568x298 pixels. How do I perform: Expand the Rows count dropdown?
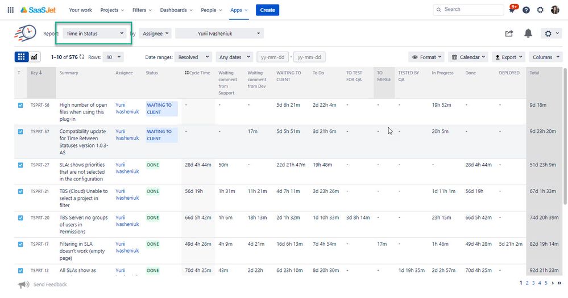(113, 57)
